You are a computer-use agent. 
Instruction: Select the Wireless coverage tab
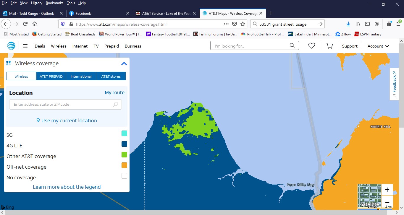[21, 76]
